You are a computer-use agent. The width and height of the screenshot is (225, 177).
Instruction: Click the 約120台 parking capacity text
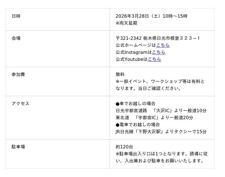[124, 147]
